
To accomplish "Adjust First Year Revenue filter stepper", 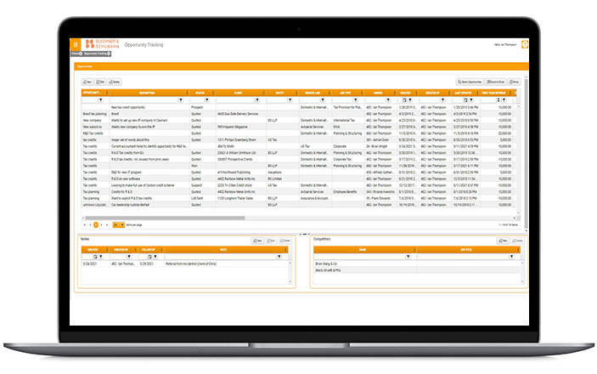I will point(498,100).
